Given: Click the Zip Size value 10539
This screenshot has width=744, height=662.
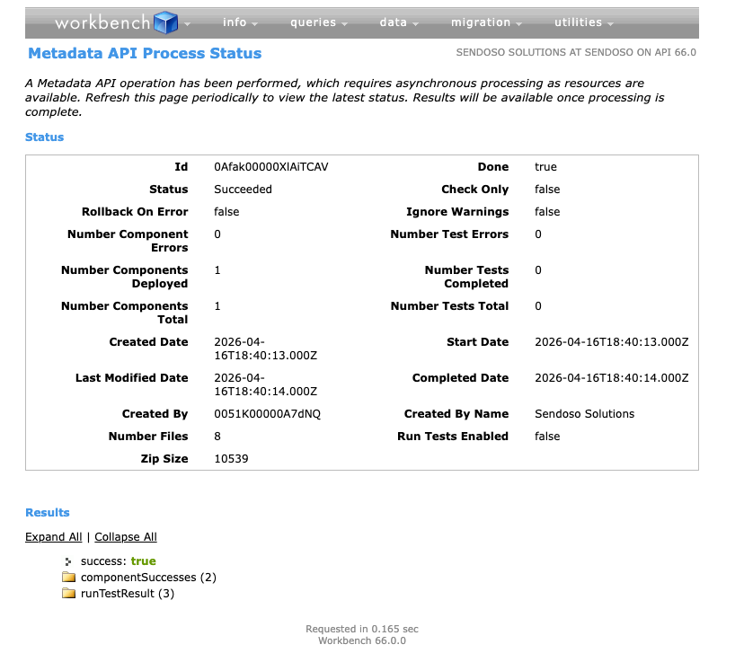Looking at the screenshot, I should 231,459.
